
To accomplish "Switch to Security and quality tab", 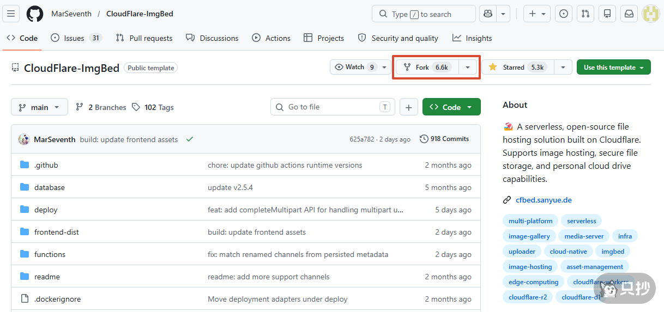I will 398,38.
